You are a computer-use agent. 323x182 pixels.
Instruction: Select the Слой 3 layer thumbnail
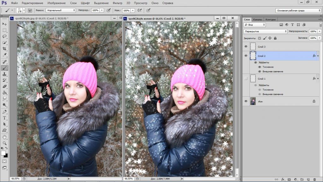(253, 47)
